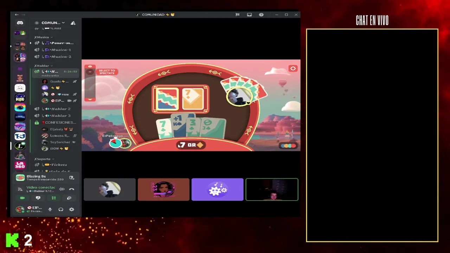Select the first participant video tile

(x=110, y=189)
